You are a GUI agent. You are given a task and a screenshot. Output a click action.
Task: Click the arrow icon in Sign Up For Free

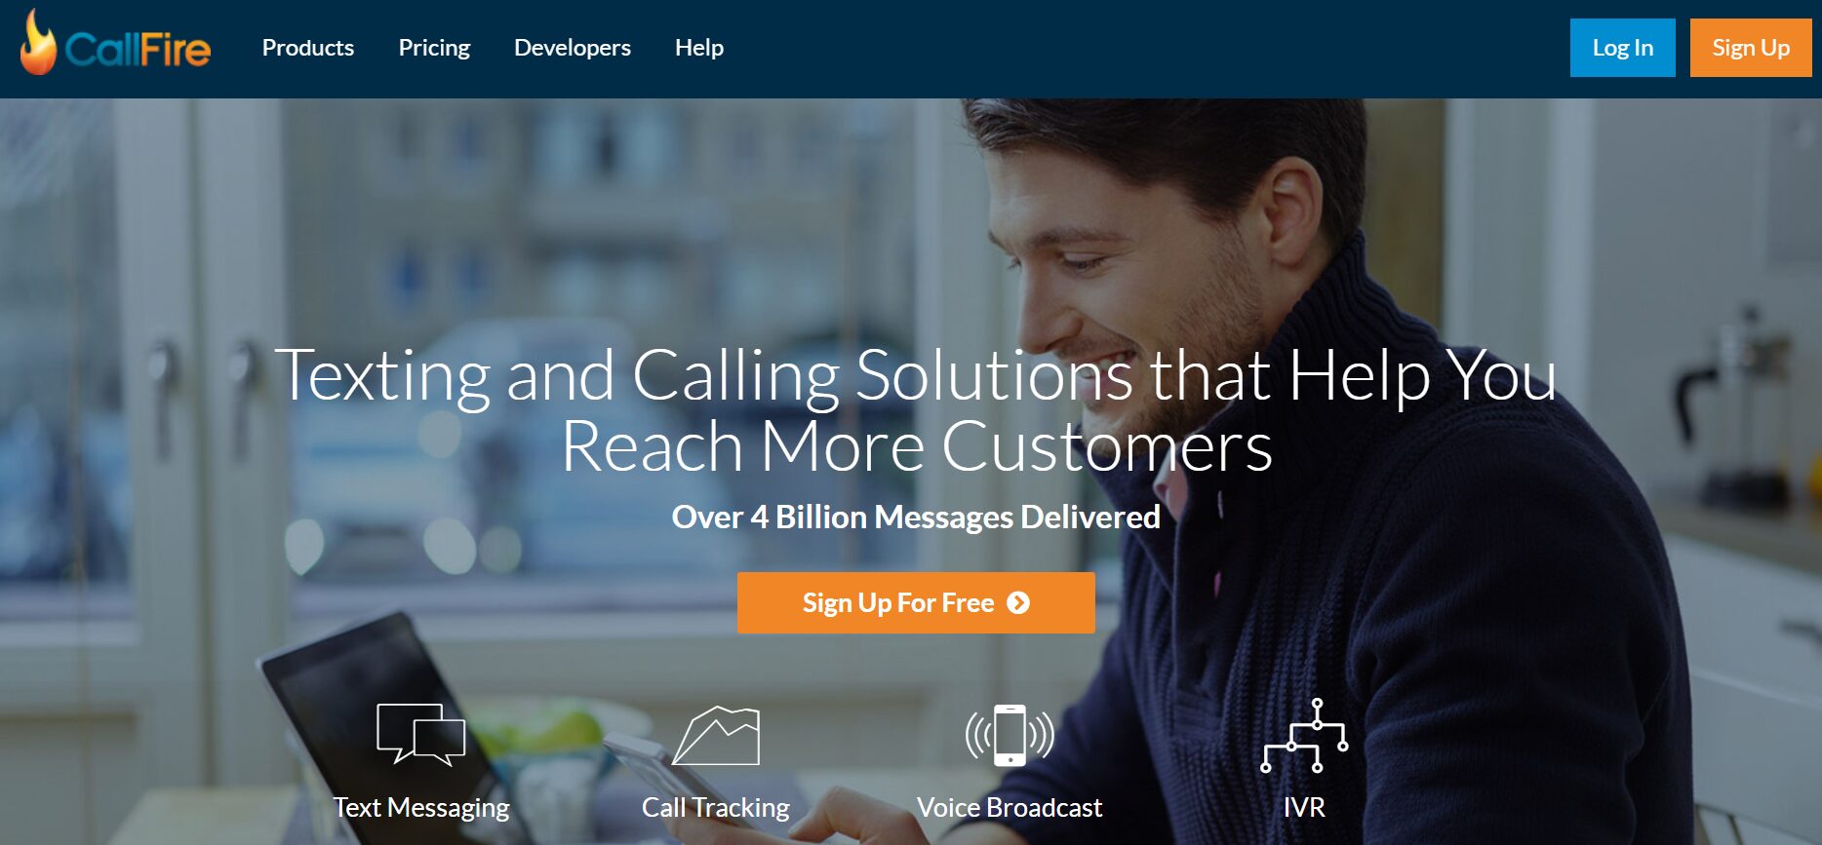[1018, 603]
